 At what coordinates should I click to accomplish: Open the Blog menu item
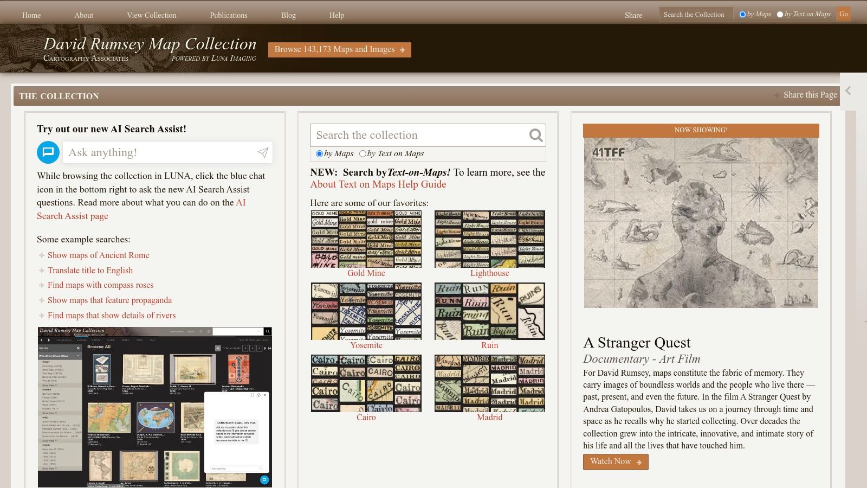(288, 15)
